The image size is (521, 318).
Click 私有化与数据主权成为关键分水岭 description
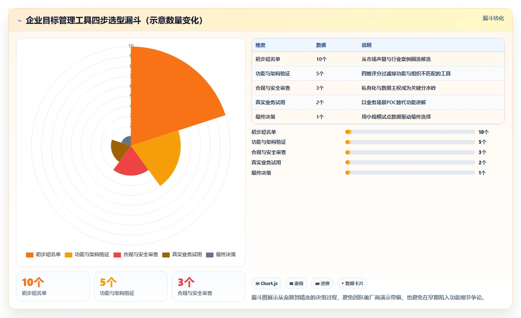[399, 88]
